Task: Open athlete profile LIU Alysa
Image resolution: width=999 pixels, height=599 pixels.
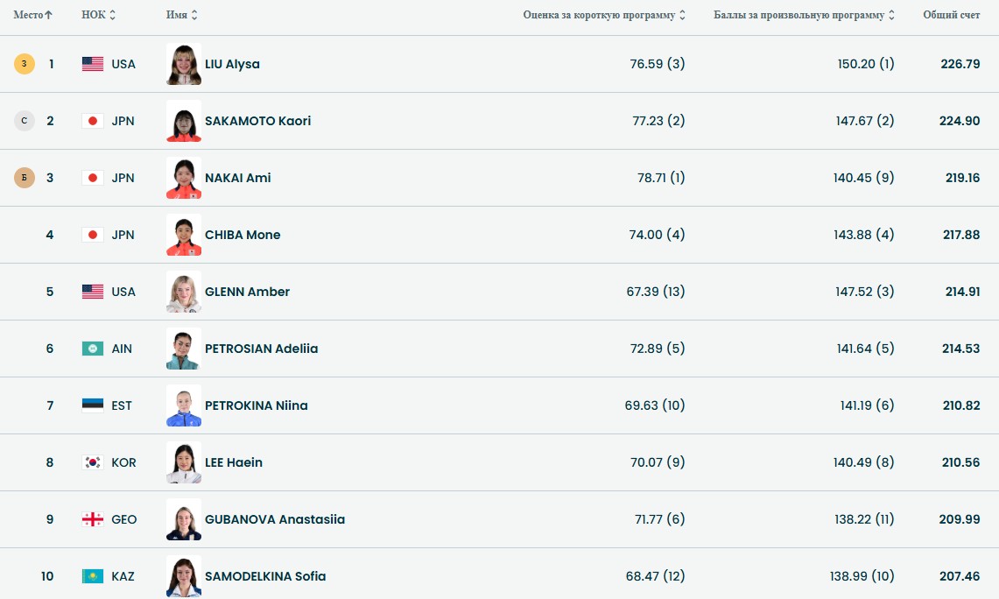Action: [232, 64]
